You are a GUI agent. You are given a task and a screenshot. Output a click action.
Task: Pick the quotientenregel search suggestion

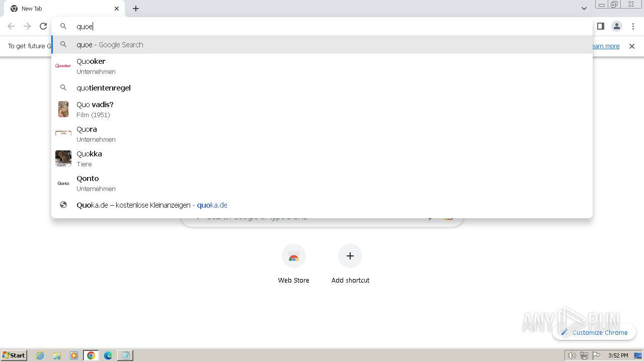[x=322, y=88]
